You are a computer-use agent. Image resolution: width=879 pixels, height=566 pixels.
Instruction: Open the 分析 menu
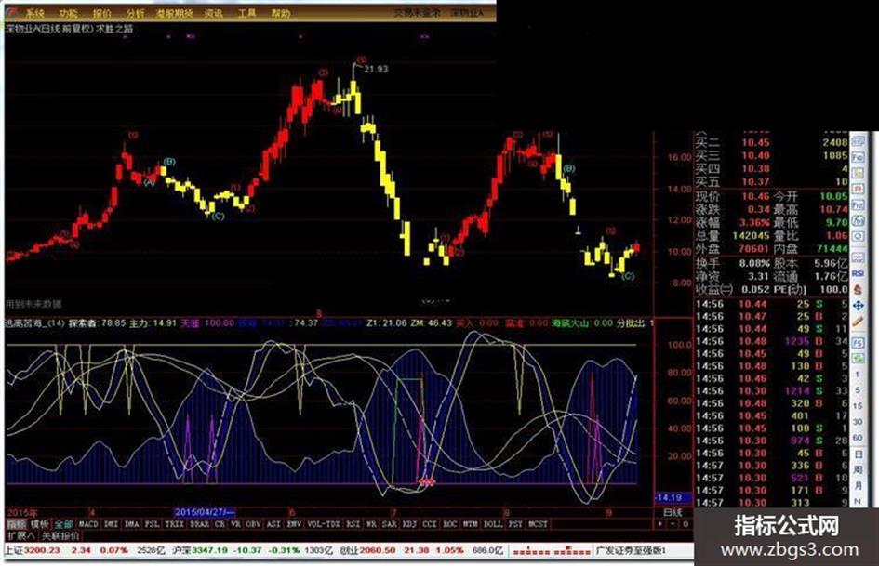[x=135, y=12]
